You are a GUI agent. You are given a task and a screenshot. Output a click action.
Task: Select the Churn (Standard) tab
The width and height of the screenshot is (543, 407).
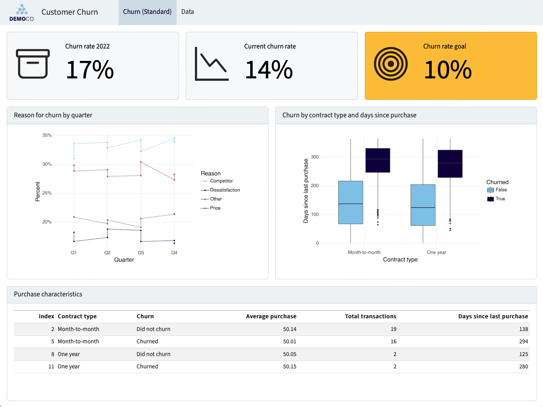[x=147, y=12]
